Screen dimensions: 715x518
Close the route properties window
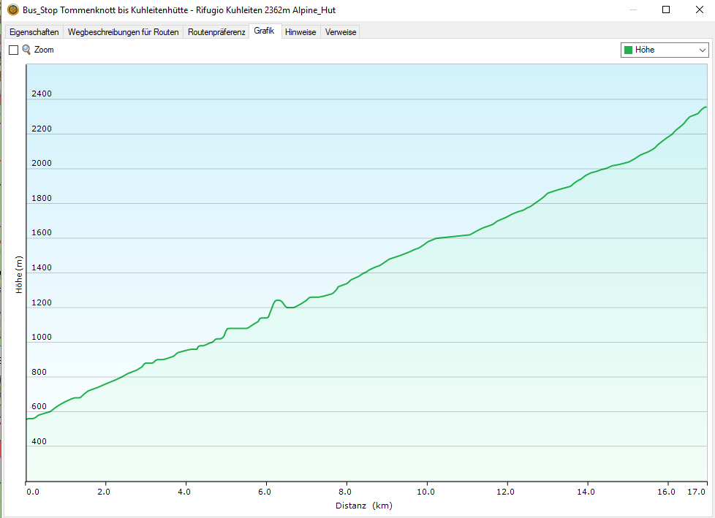point(699,10)
